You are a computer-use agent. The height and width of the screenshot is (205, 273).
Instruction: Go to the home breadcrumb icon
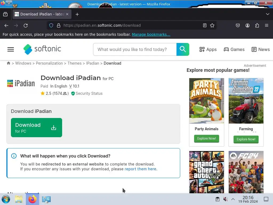point(9,63)
